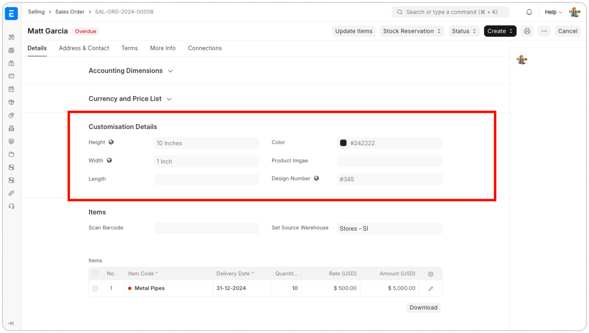Open the Create dropdown button

tap(500, 31)
